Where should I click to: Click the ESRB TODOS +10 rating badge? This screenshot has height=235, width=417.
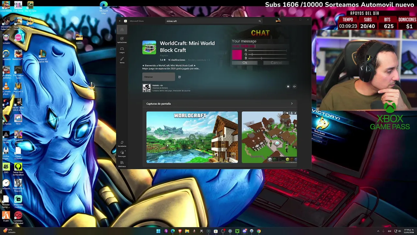[x=147, y=88]
